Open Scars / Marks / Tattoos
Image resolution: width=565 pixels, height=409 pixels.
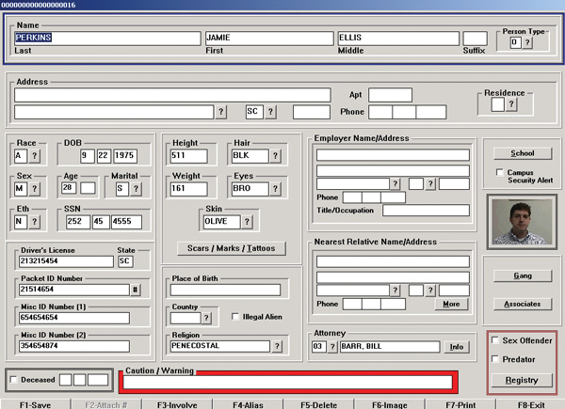point(232,248)
